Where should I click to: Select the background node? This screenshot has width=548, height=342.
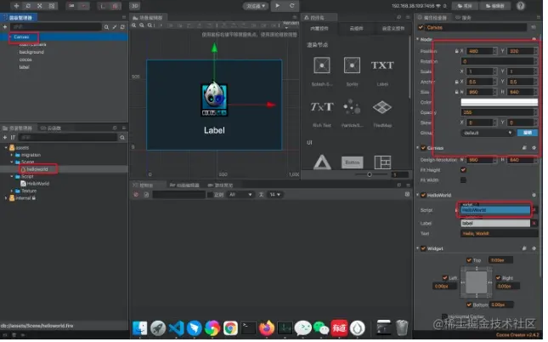coord(31,52)
